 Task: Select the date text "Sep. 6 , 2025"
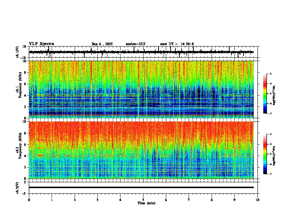coord(102,44)
